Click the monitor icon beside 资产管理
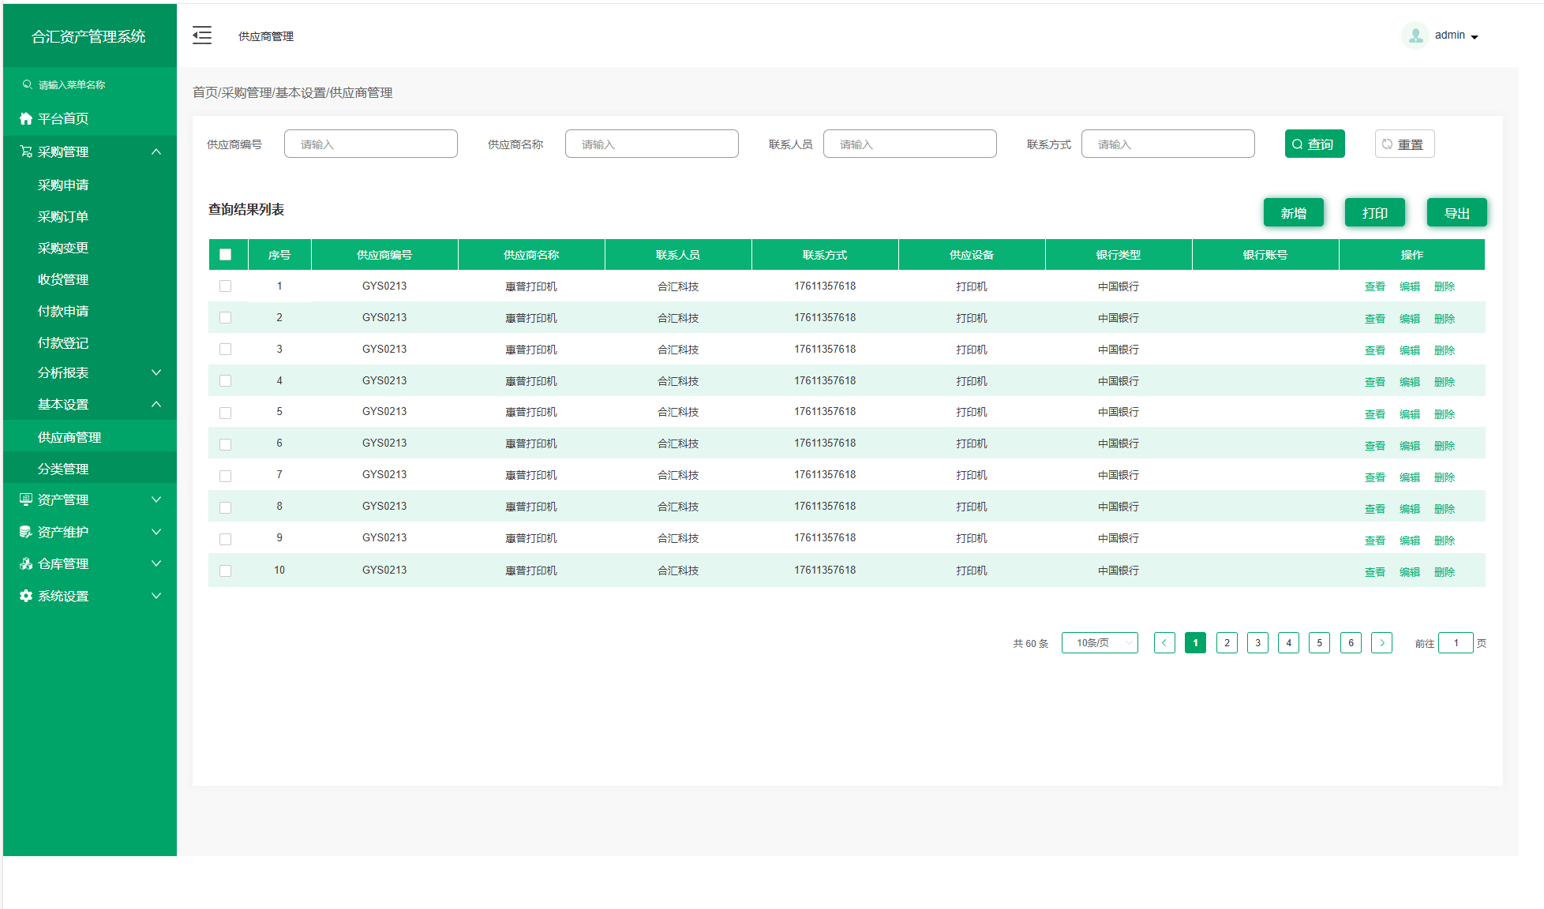The height and width of the screenshot is (909, 1544). click(x=26, y=499)
